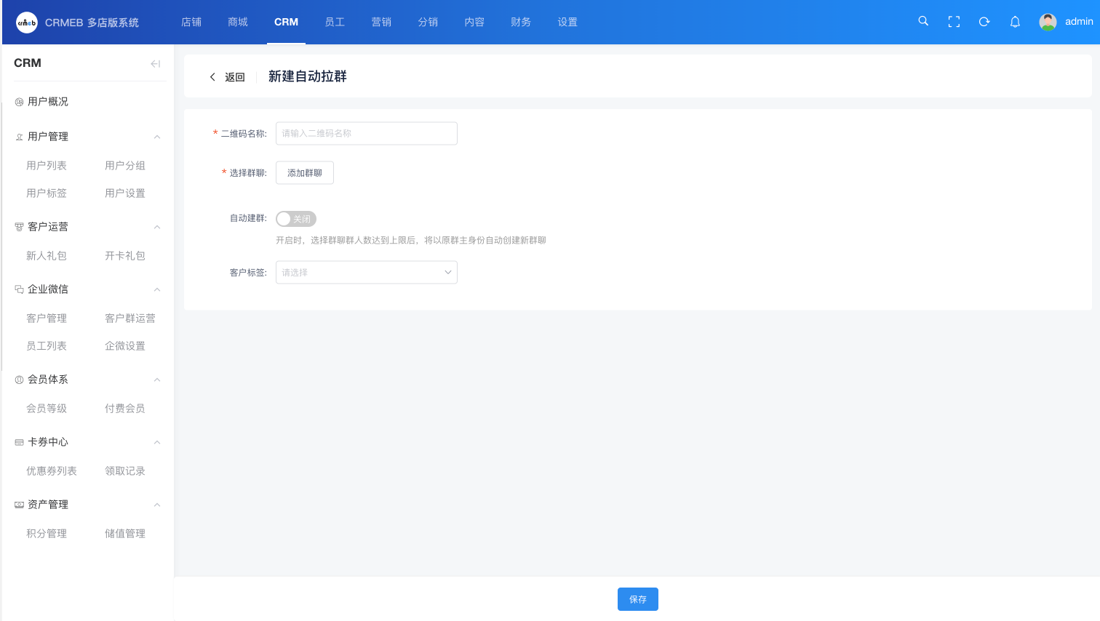Open 领取记录 in sidebar

pos(125,471)
